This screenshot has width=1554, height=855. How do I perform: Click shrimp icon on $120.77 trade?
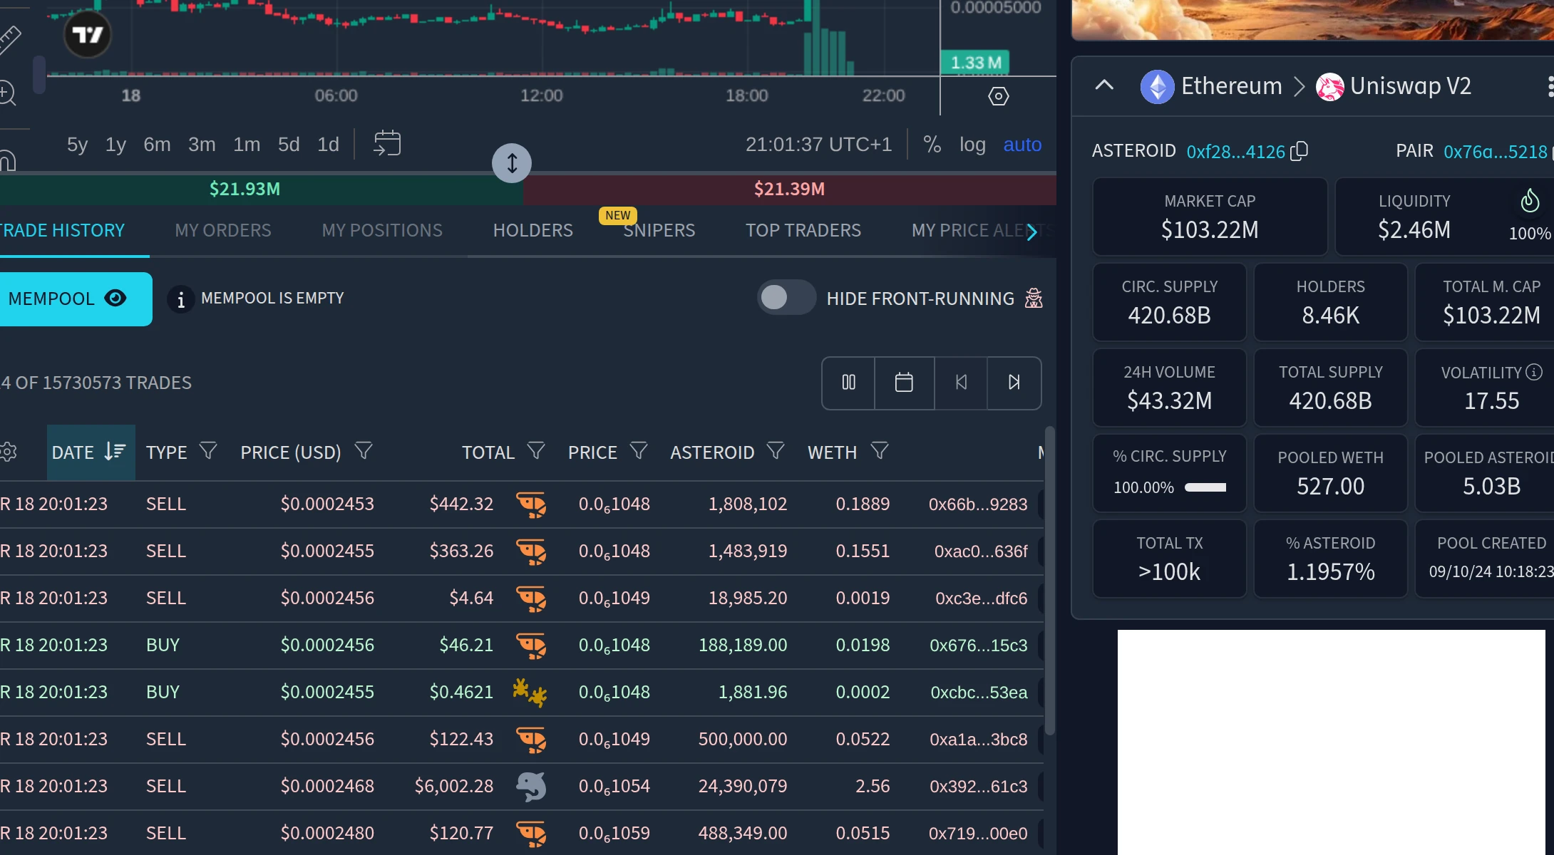pyautogui.click(x=531, y=834)
